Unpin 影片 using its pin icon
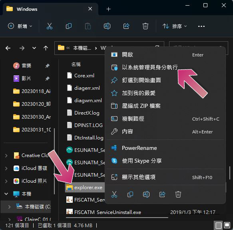233x230 pixels. (47, 79)
